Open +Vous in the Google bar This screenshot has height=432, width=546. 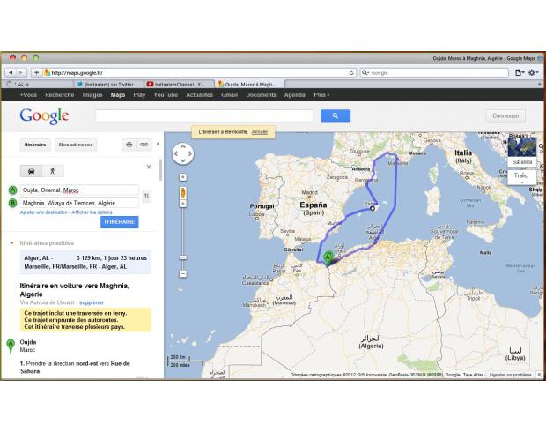28,95
